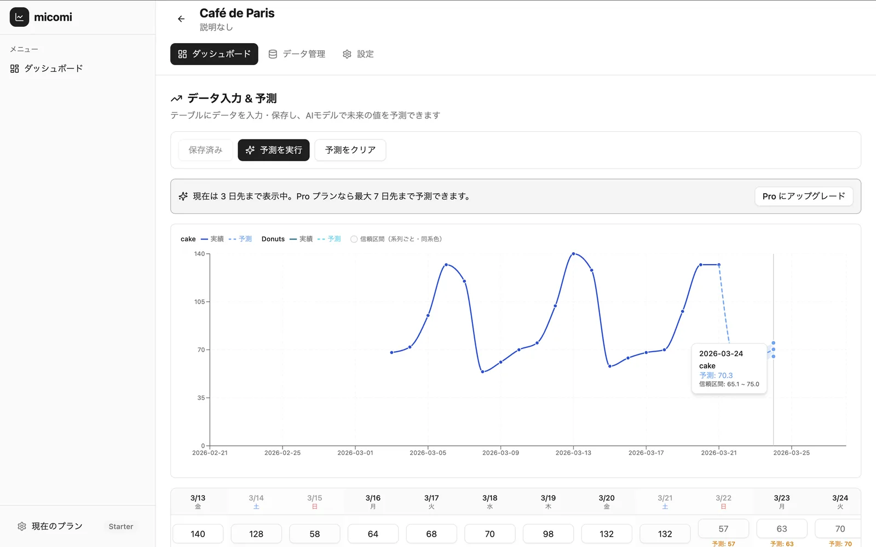Click the 3/14 土 column header
The height and width of the screenshot is (547, 876).
[x=256, y=502]
